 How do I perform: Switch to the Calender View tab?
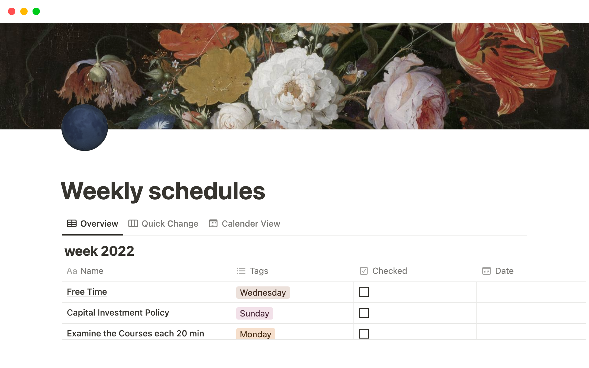251,224
